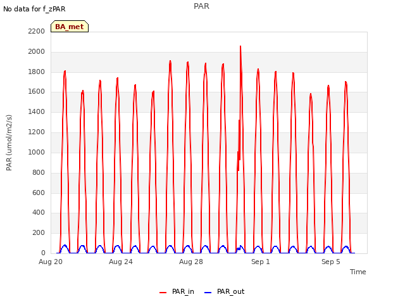Image resolution: width=405 pixels, height=304 pixels.
Task: Click the 0 y-axis tick label
Action: tap(43, 253)
